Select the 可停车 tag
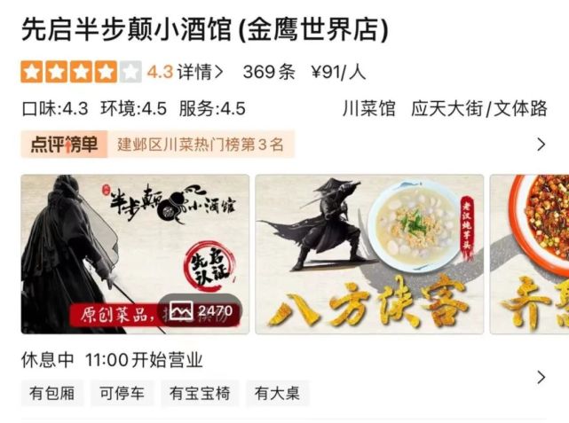 (122, 393)
